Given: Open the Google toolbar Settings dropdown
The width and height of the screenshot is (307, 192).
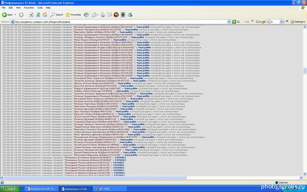Looking at the screenshot, I should point(298,22).
